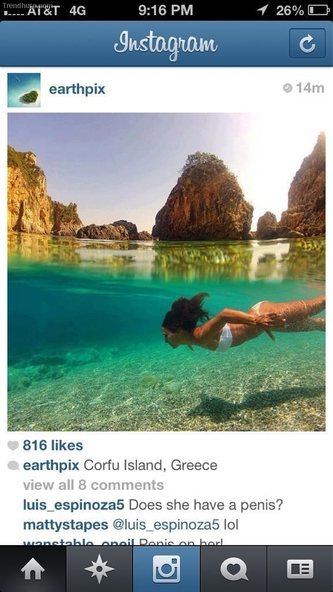This screenshot has height=592, width=333.
Task: View the 816 likes list
Action: pos(53,446)
